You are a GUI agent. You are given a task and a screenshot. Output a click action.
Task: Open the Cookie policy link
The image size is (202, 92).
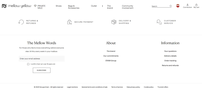(149, 87)
